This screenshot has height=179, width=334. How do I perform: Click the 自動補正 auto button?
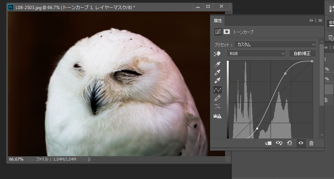[302, 54]
